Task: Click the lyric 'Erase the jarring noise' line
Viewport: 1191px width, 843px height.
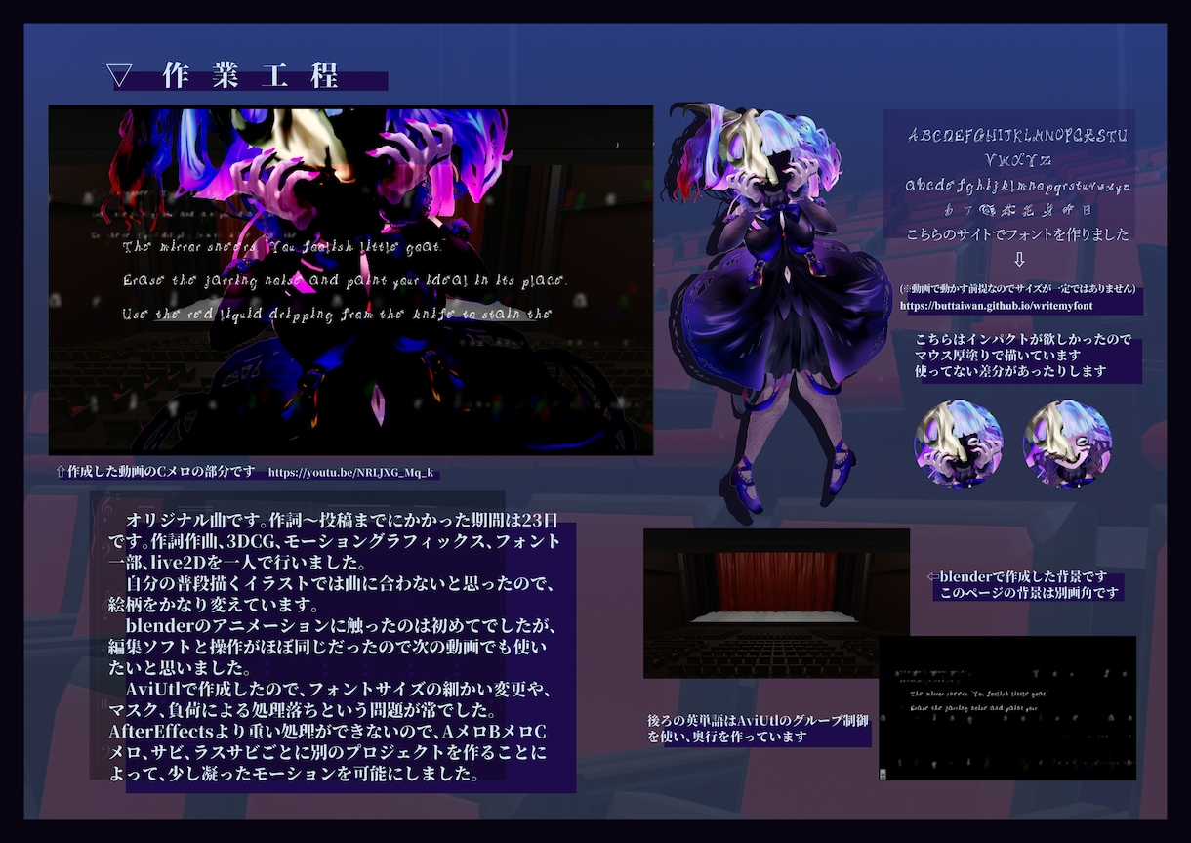Action: tap(345, 281)
